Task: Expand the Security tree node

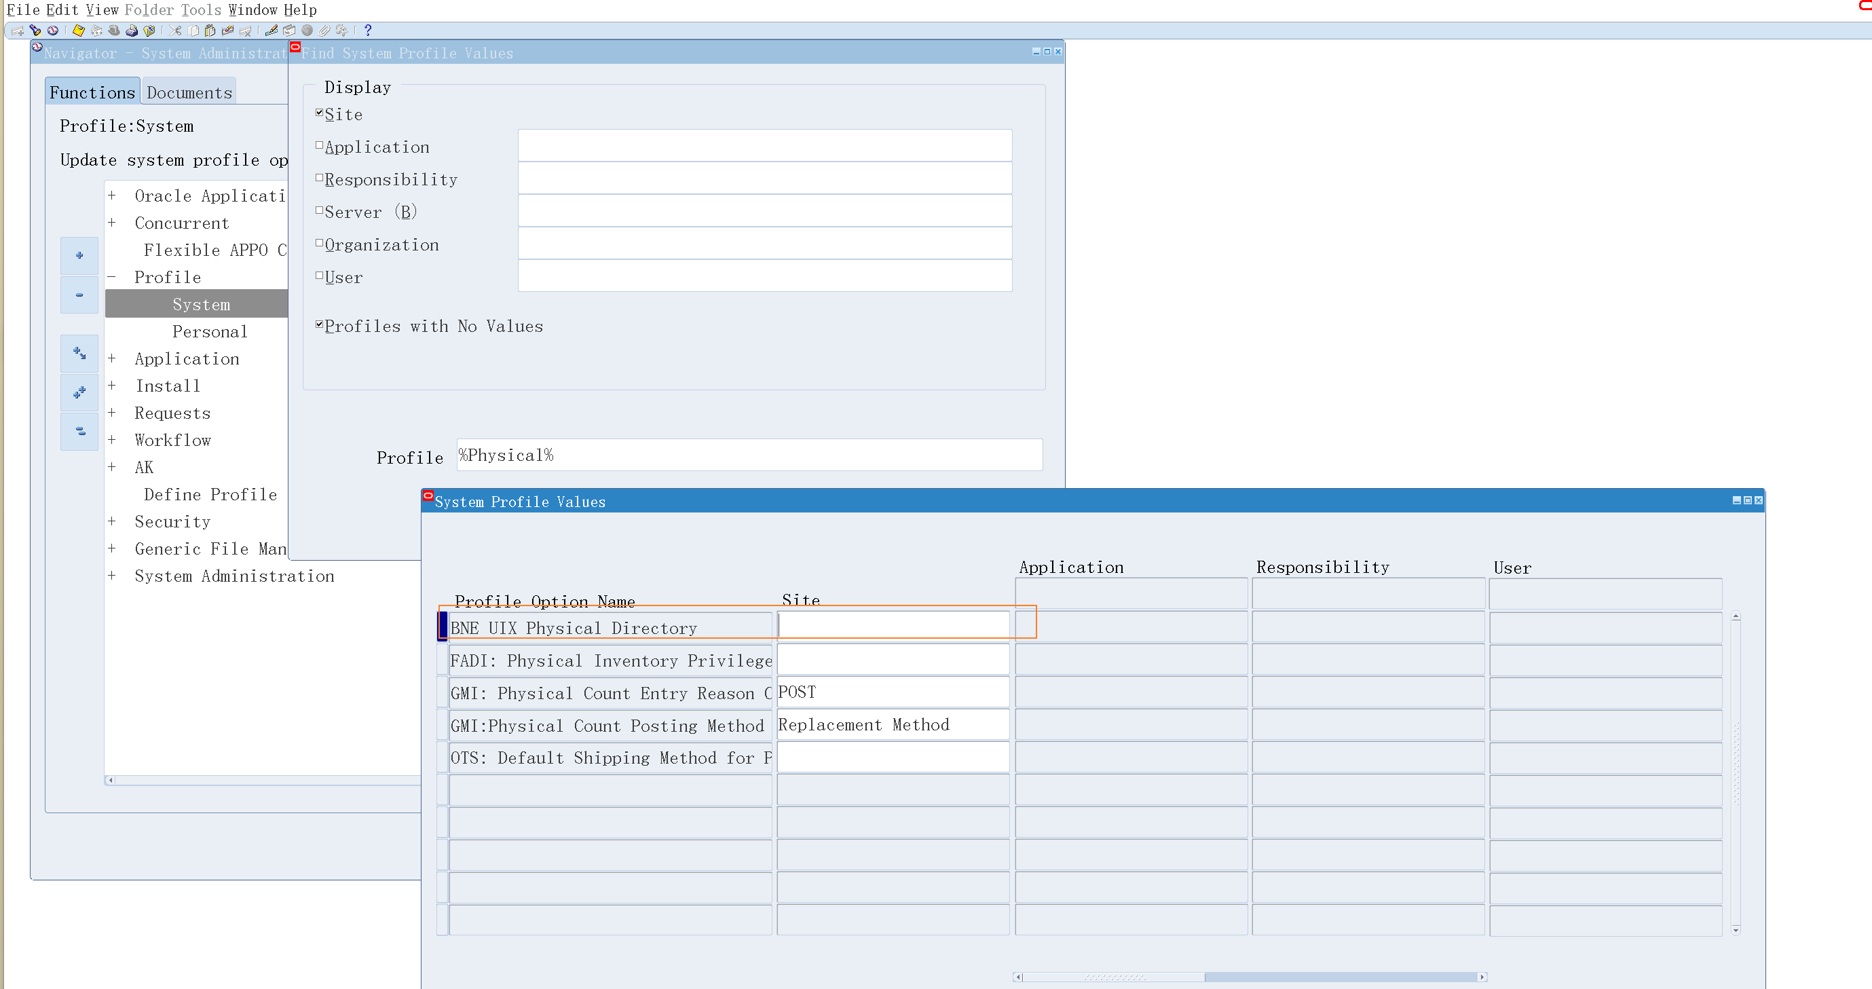Action: pos(112,522)
